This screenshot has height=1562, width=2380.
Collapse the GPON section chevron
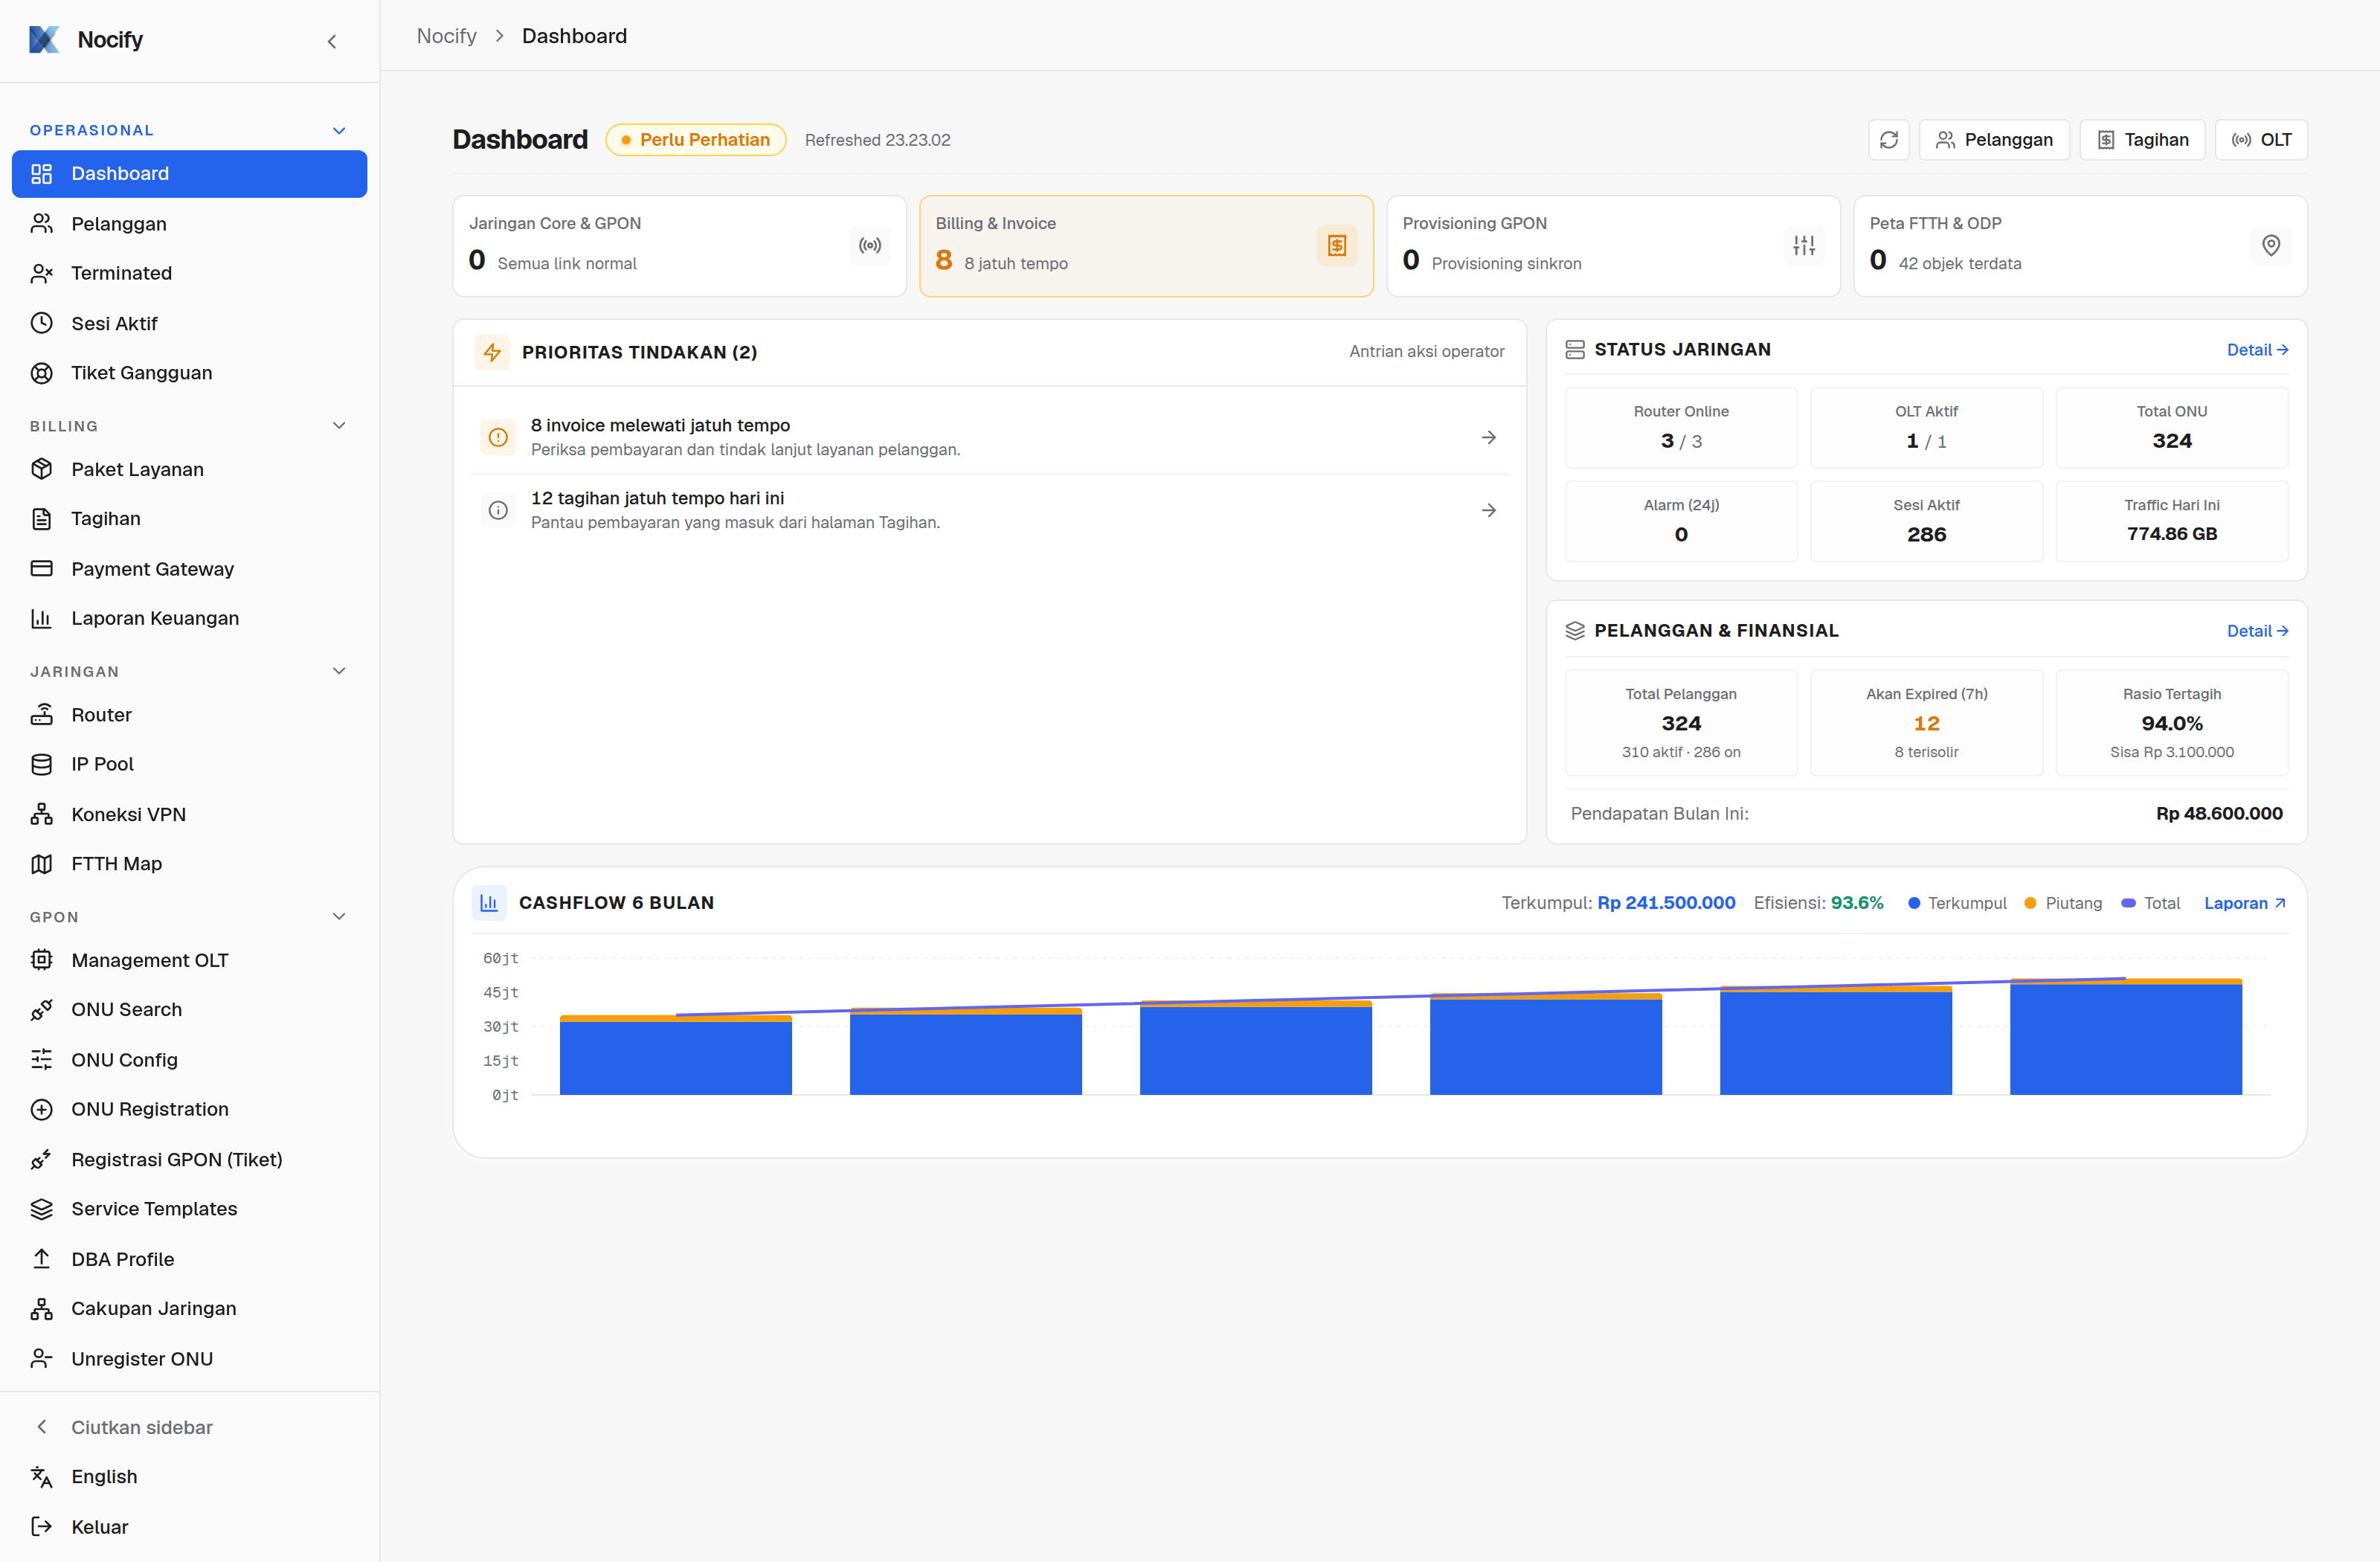(339, 917)
